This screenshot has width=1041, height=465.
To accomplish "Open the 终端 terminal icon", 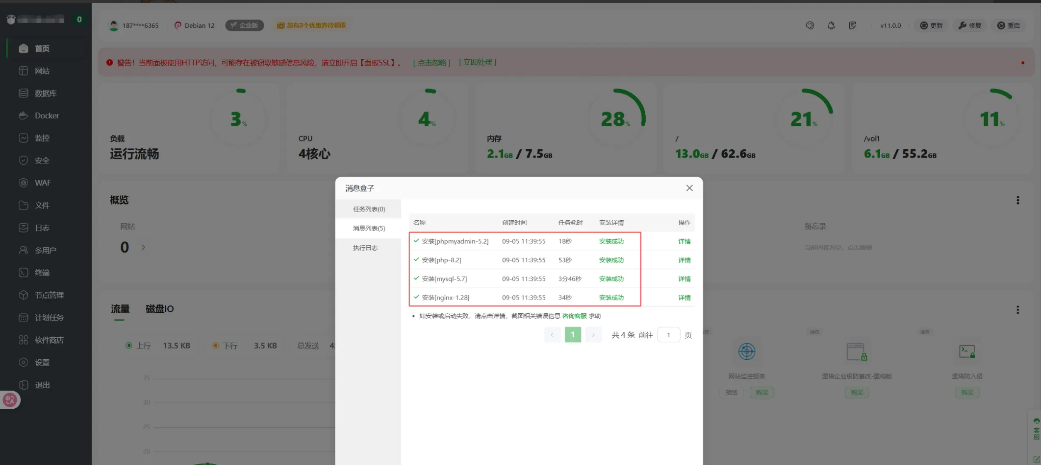I will [24, 273].
